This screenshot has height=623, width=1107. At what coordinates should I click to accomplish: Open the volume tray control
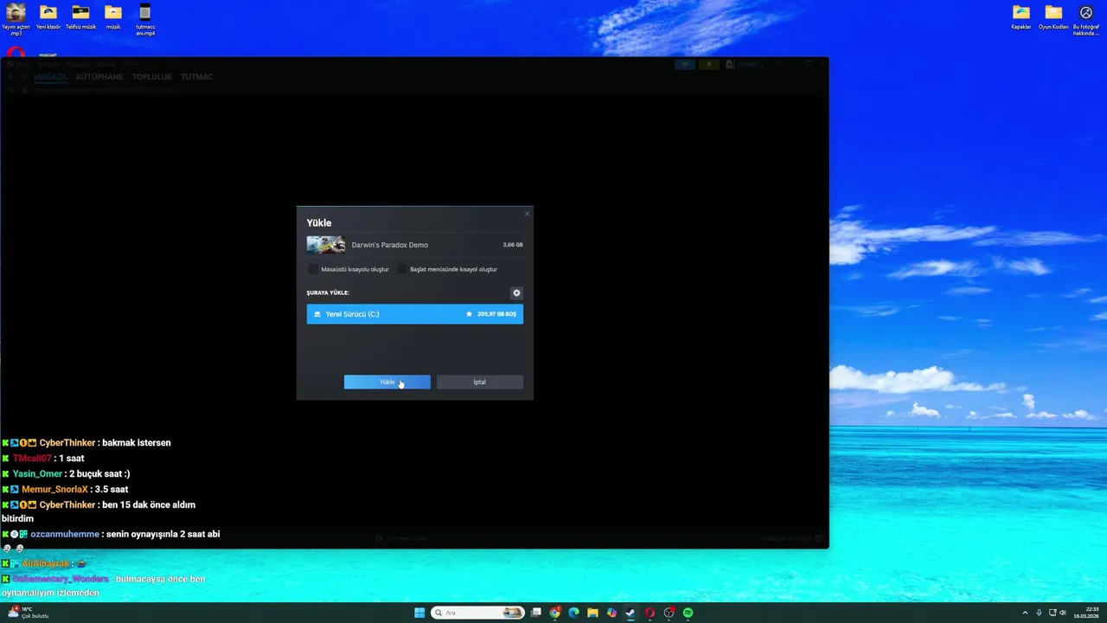click(1063, 613)
